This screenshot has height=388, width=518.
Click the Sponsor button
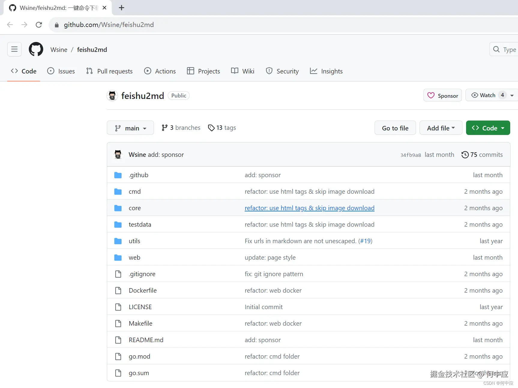[443, 95]
